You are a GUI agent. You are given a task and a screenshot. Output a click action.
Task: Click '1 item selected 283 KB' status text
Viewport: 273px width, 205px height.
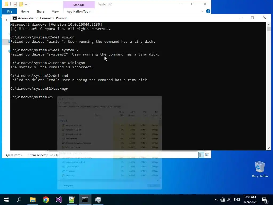(43, 155)
